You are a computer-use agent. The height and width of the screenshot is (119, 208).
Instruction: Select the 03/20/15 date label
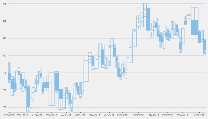pos(138,115)
